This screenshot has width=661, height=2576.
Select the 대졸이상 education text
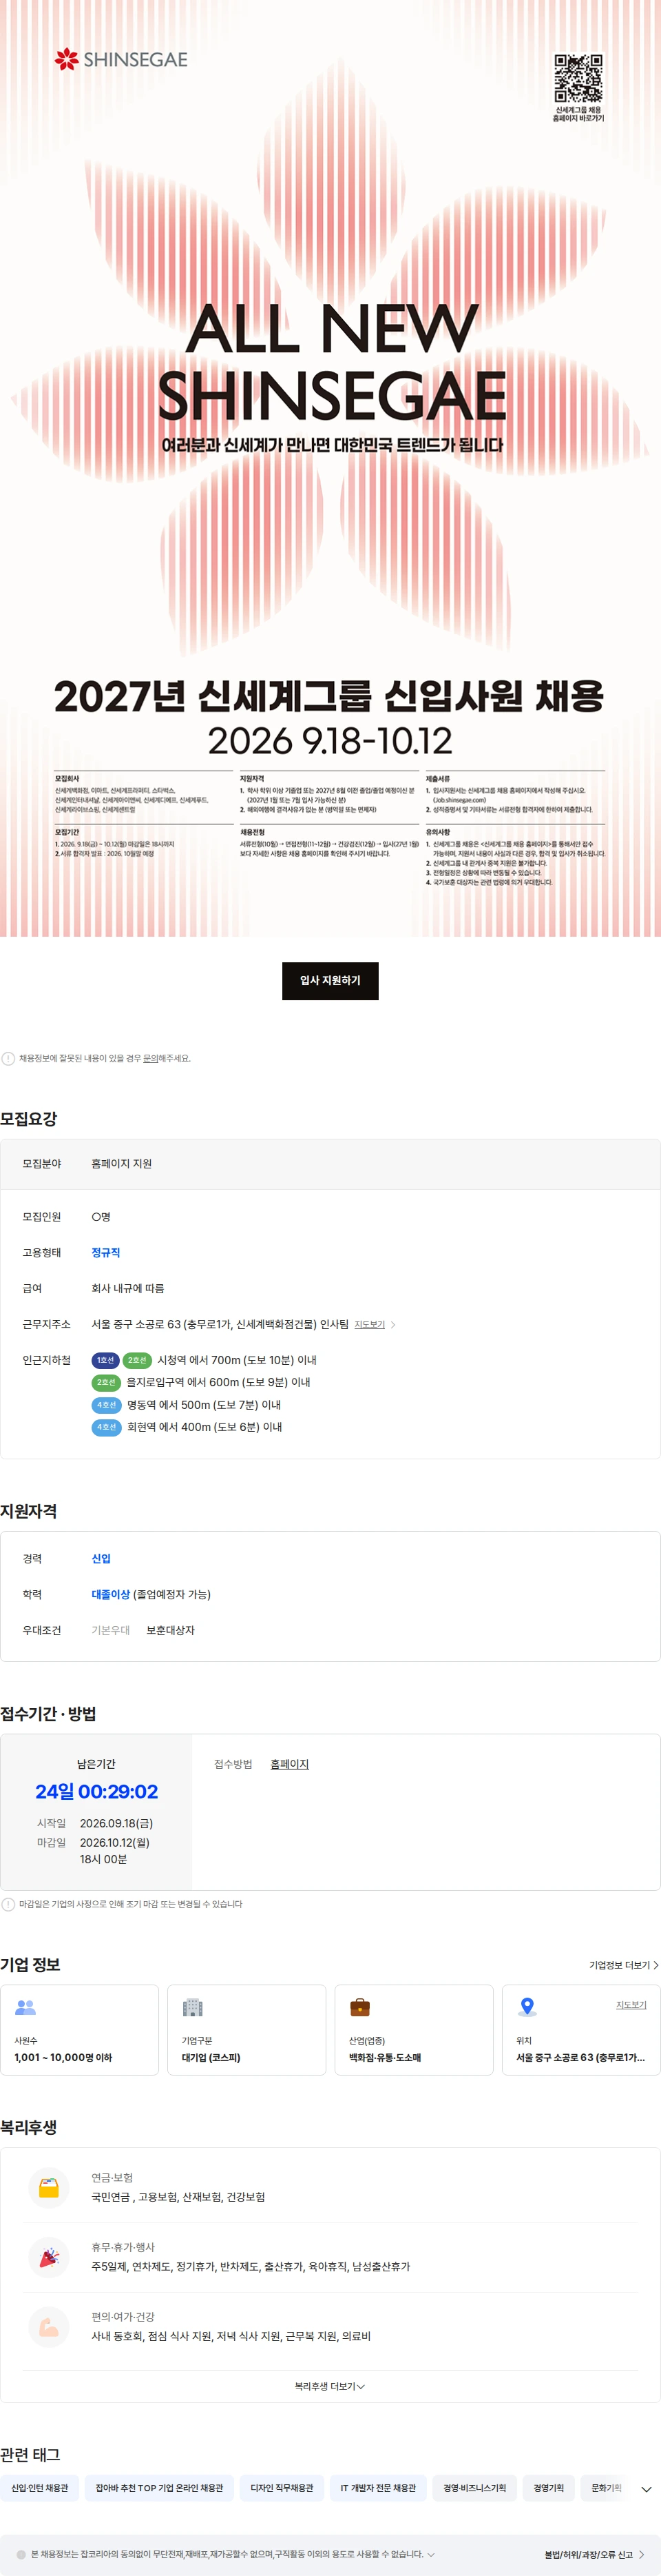click(x=111, y=1594)
